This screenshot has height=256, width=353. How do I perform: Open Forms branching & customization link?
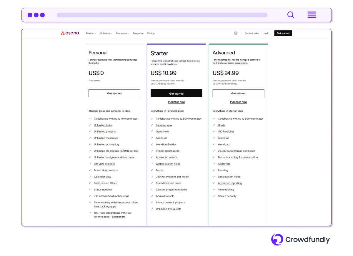(238, 158)
